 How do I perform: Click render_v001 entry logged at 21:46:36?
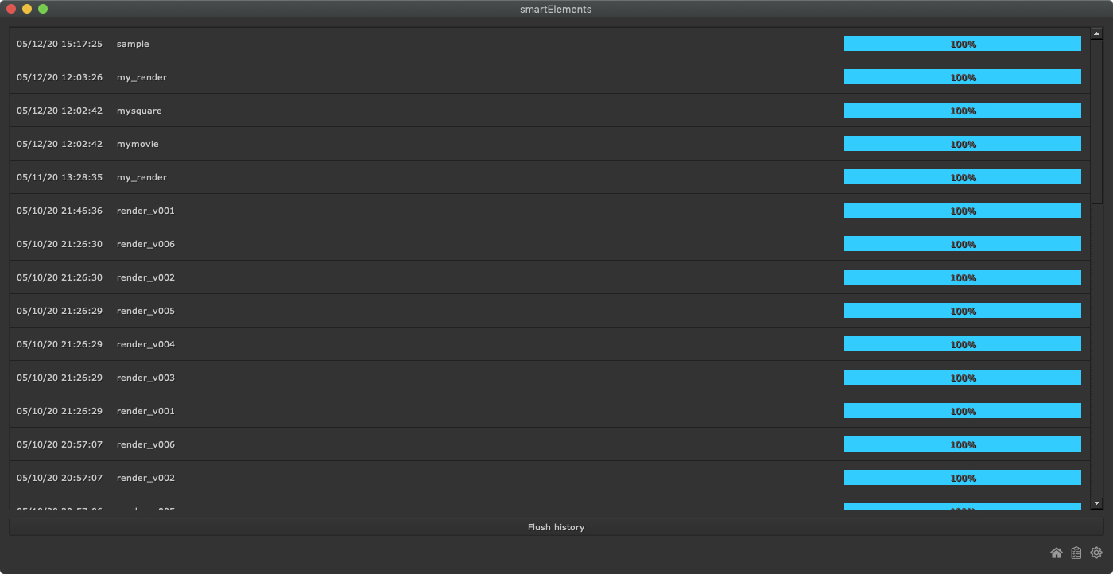pos(145,211)
